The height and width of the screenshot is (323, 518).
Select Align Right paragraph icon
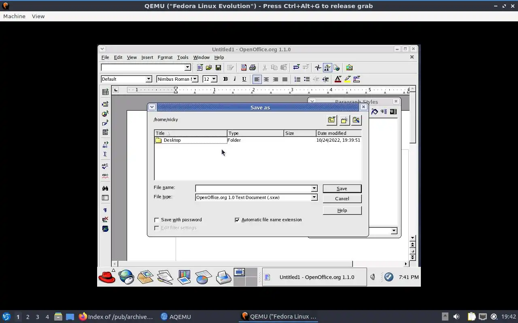(275, 79)
